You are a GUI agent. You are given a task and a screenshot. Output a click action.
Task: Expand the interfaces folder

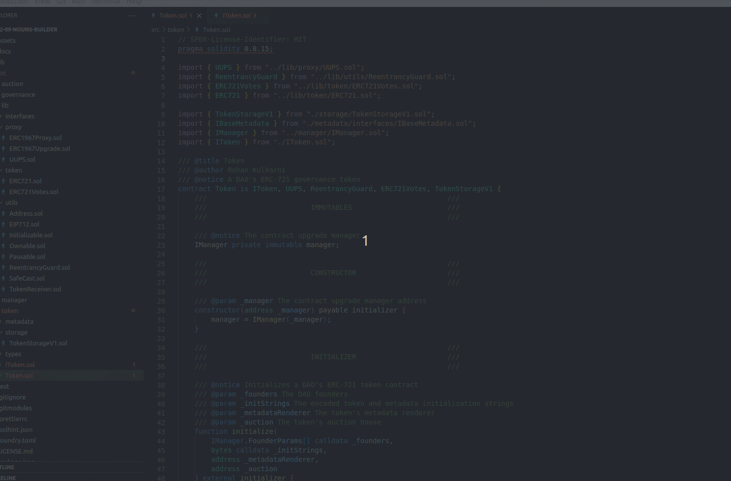pyautogui.click(x=20, y=116)
